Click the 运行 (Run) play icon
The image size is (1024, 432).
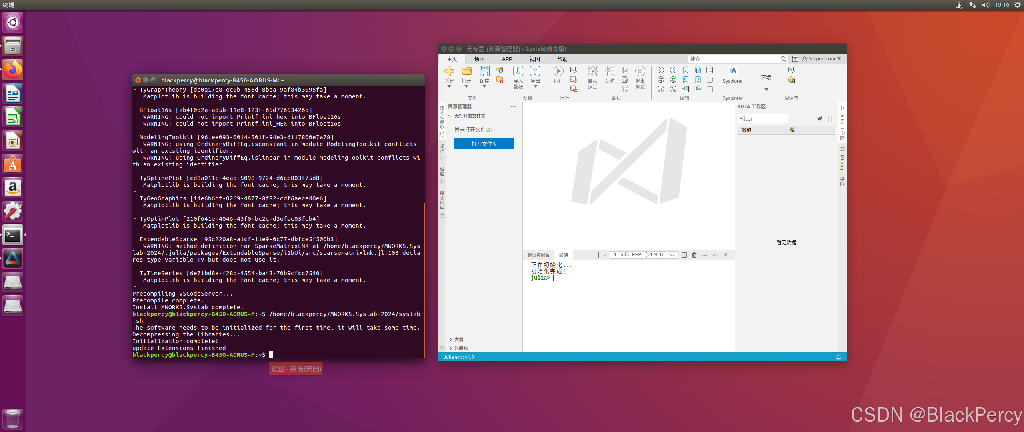[558, 71]
